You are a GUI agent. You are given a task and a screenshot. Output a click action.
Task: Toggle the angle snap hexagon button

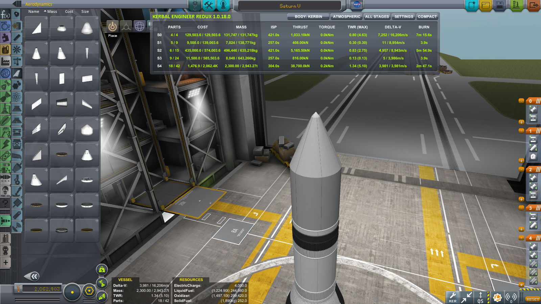(89, 291)
